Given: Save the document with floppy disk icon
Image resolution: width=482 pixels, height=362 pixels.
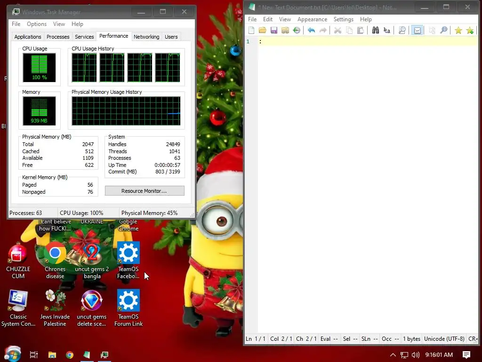Looking at the screenshot, I should 273,30.
